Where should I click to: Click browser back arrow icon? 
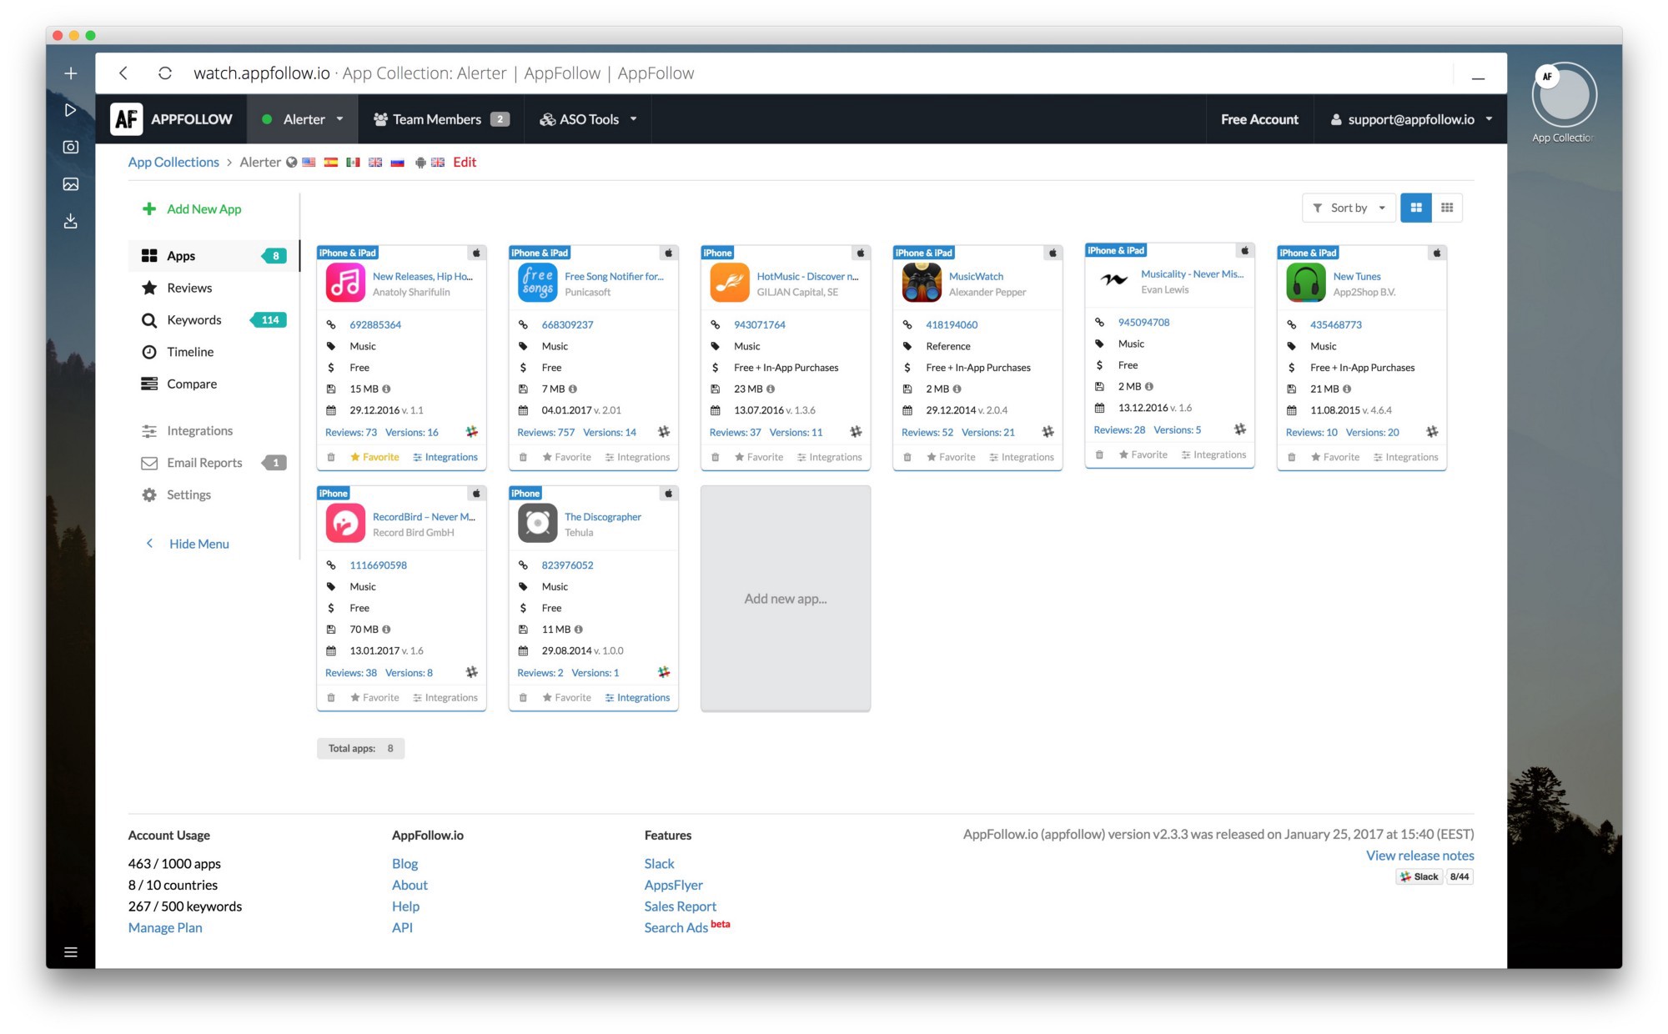pos(123,73)
